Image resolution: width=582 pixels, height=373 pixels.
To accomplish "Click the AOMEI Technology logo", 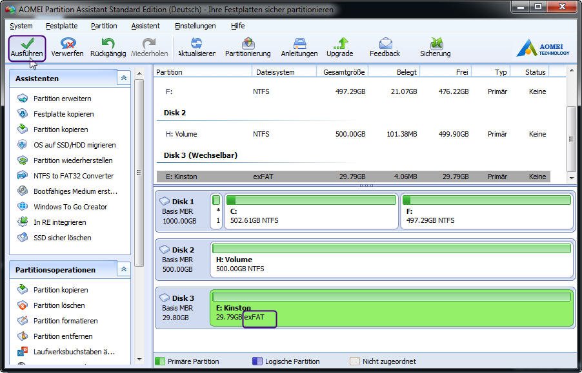I will [543, 48].
